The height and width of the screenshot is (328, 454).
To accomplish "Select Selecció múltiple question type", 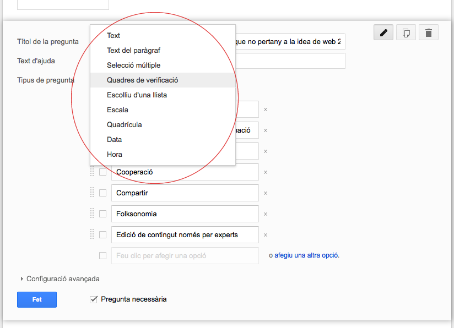I will (133, 65).
